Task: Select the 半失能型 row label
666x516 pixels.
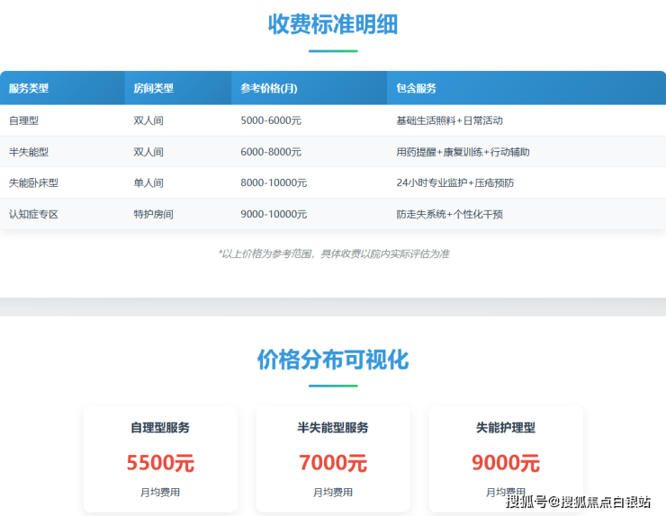Action: (x=29, y=152)
